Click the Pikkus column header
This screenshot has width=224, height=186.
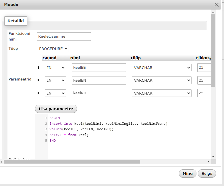[203, 58]
